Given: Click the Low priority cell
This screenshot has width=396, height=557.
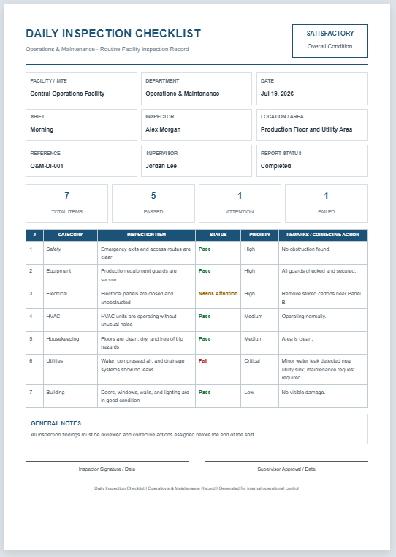Looking at the screenshot, I should point(259,396).
